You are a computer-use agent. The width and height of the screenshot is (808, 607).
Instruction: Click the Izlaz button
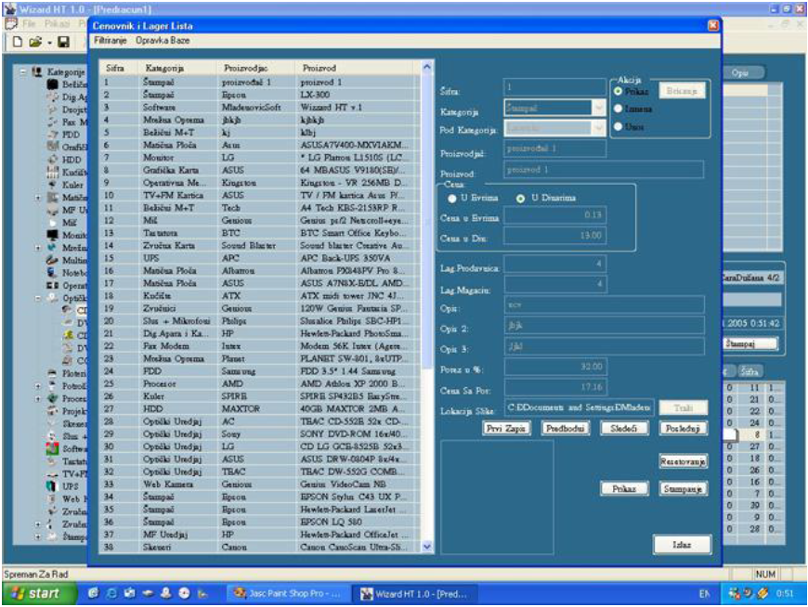[x=682, y=544]
